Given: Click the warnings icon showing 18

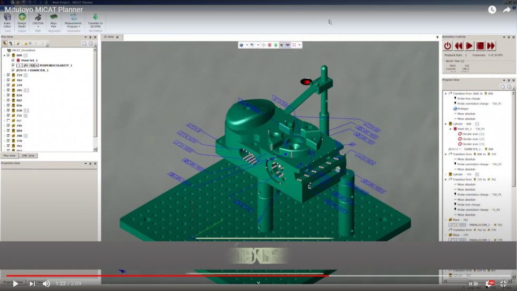Looking at the screenshot, I should [x=27, y=43].
